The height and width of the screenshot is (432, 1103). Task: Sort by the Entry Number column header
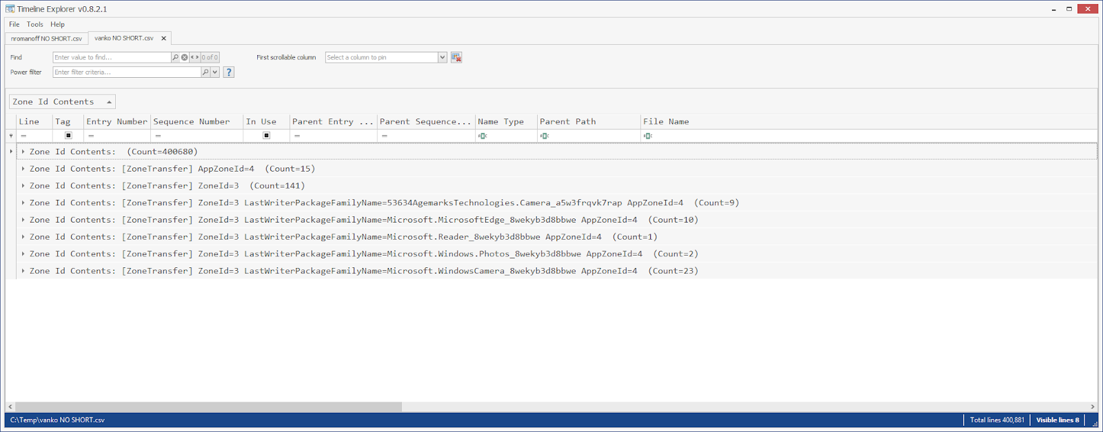[x=117, y=121]
